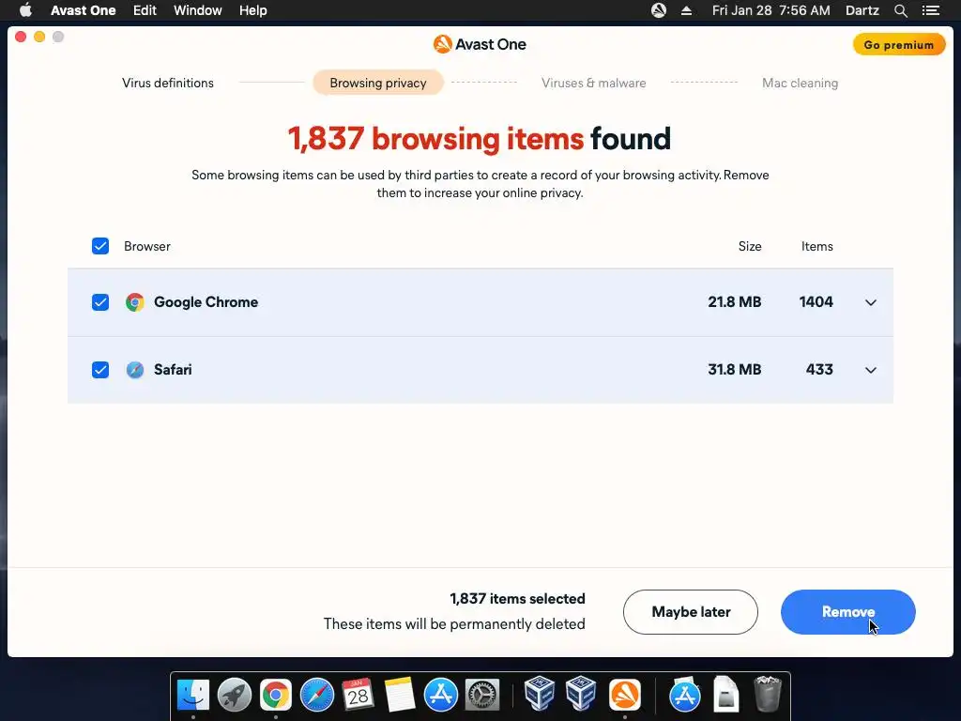This screenshot has width=961, height=721.
Task: Open Calendar from the Dock
Action: tap(358, 696)
